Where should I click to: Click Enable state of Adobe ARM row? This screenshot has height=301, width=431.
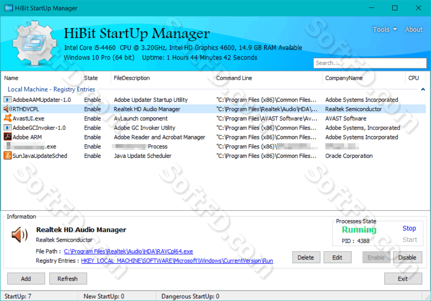point(92,137)
